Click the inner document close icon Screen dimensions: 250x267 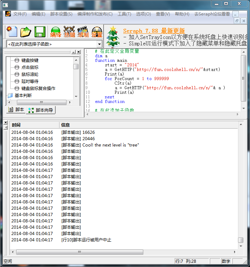pos(244,21)
